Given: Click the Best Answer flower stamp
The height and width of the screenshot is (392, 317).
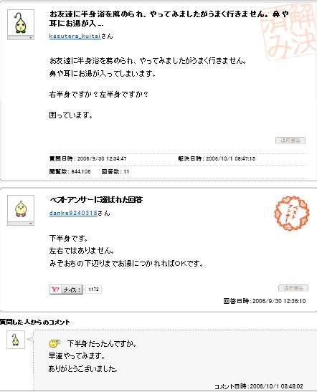Looking at the screenshot, I should [x=292, y=213].
